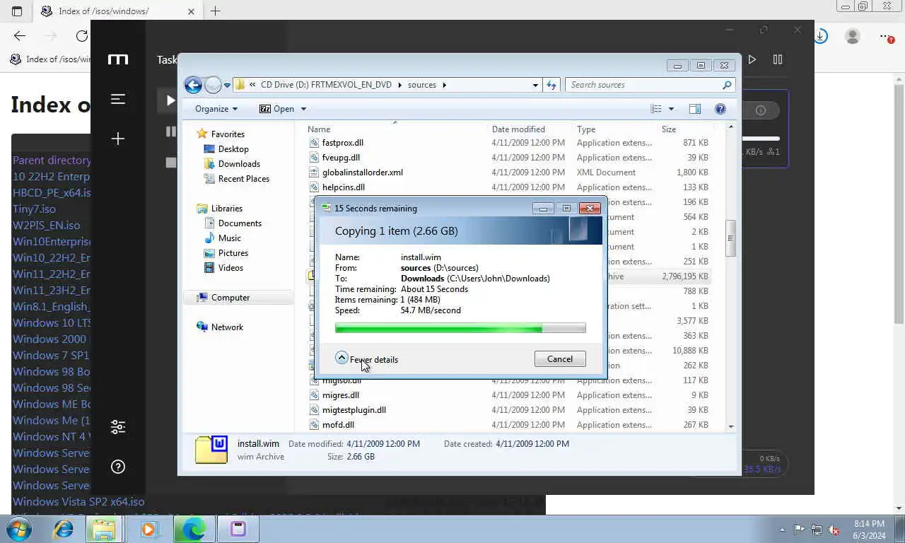
Task: Click the green copy progress bar
Action: (460, 328)
